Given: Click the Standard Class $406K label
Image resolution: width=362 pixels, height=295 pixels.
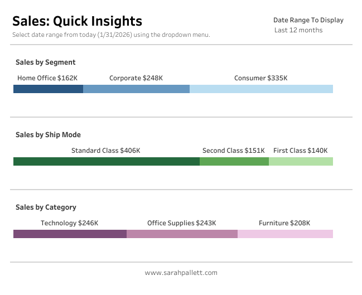Looking at the screenshot, I should (x=105, y=151).
